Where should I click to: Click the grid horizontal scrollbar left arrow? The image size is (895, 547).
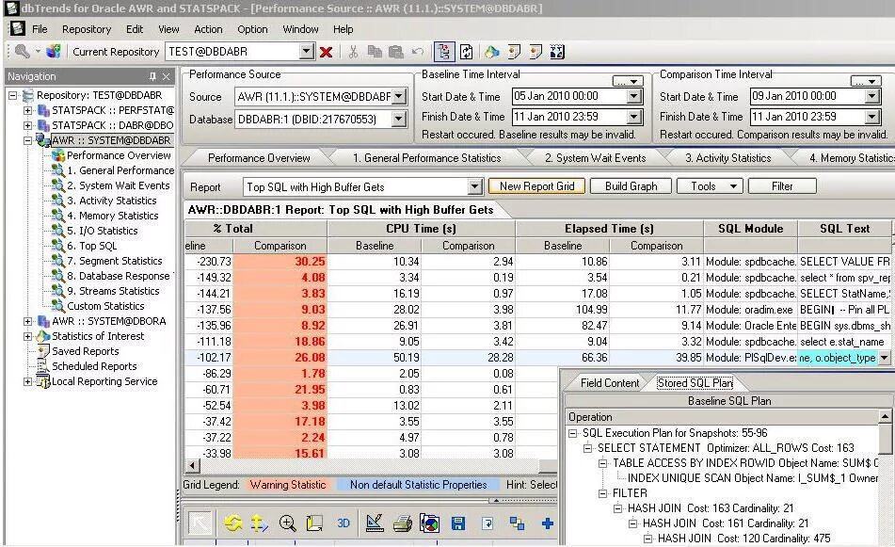pos(192,466)
